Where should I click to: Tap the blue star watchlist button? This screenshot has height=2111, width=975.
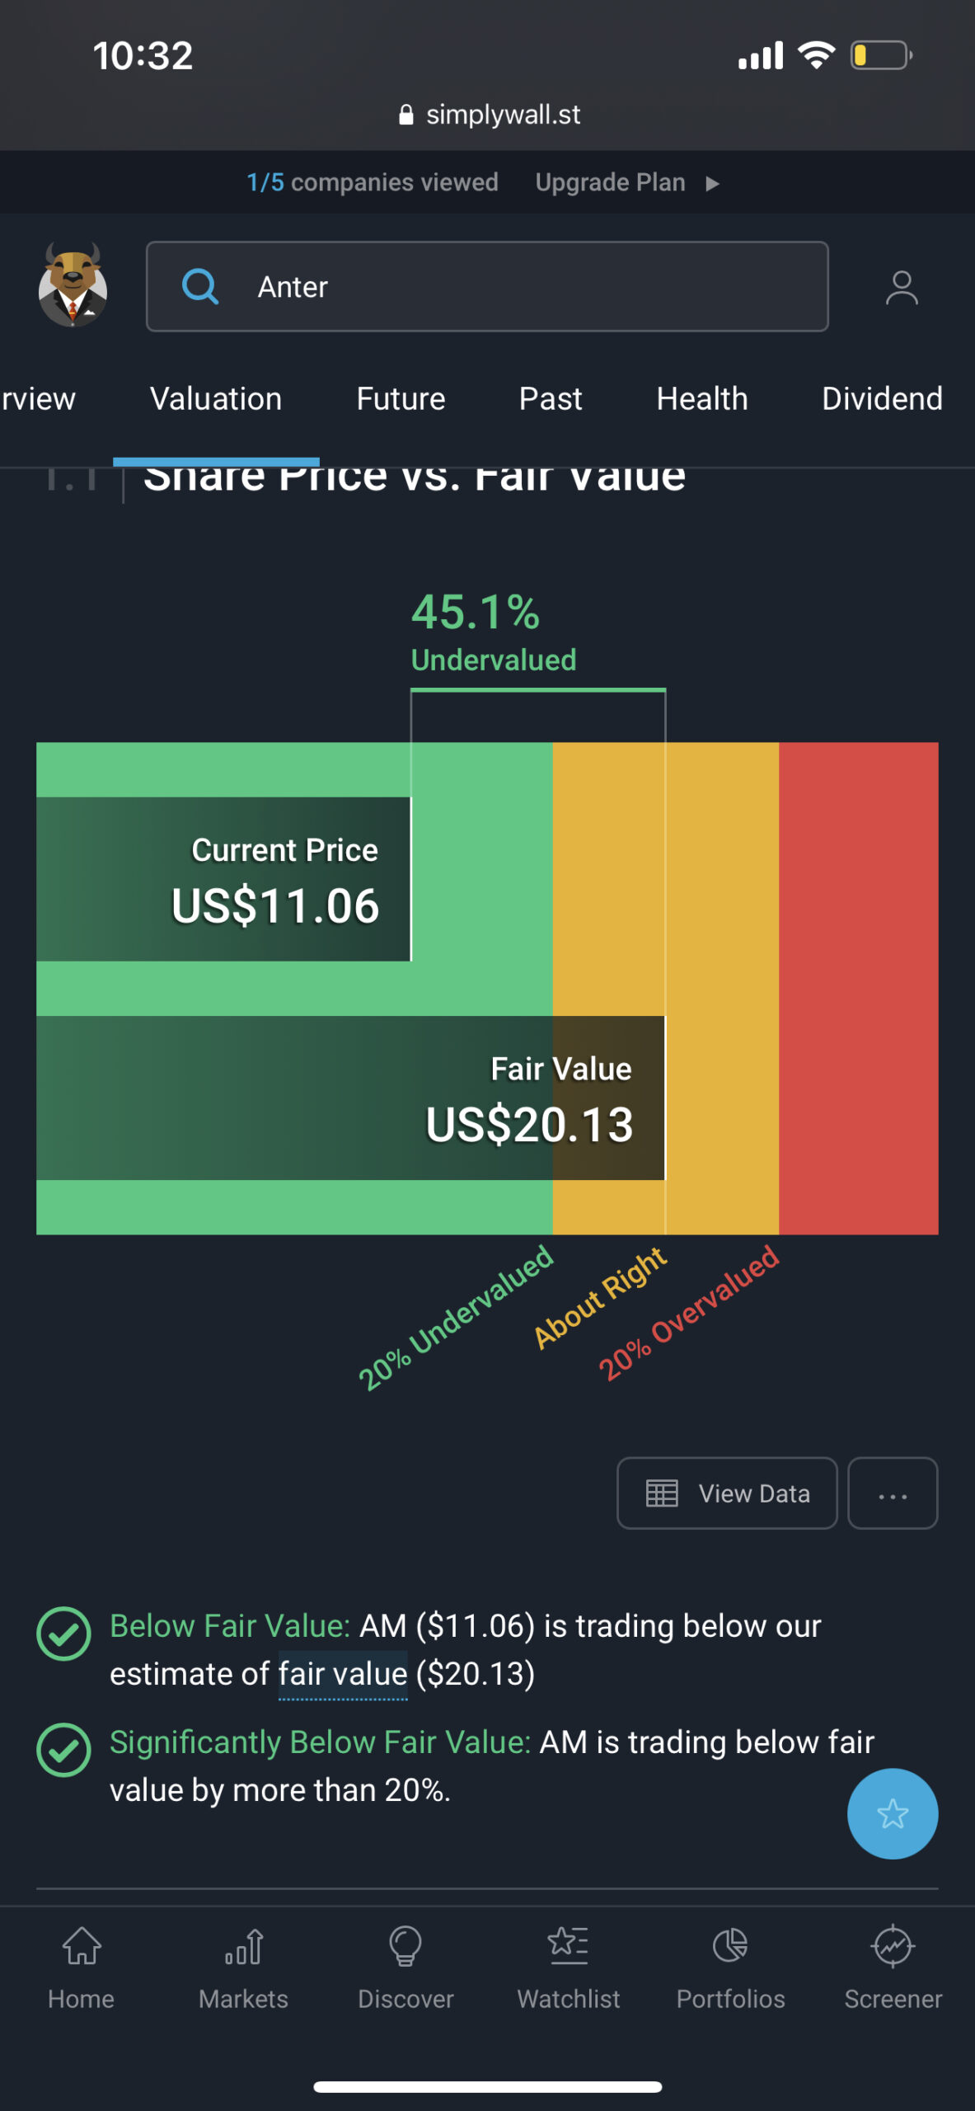point(893,1813)
